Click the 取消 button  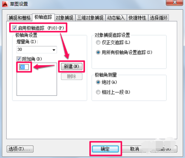[x=135, y=149]
